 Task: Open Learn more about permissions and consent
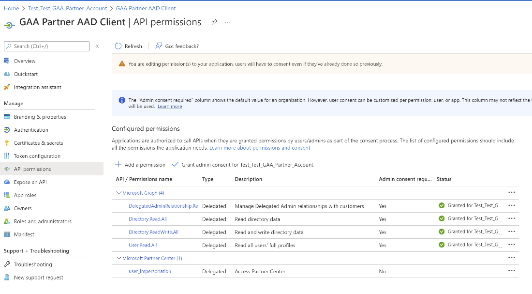pyautogui.click(x=260, y=148)
